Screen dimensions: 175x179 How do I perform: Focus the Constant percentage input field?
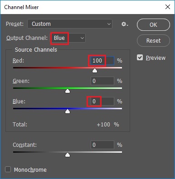(102, 145)
